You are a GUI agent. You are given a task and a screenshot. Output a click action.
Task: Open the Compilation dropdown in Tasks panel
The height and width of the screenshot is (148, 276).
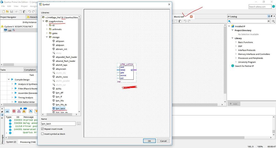click(30, 70)
